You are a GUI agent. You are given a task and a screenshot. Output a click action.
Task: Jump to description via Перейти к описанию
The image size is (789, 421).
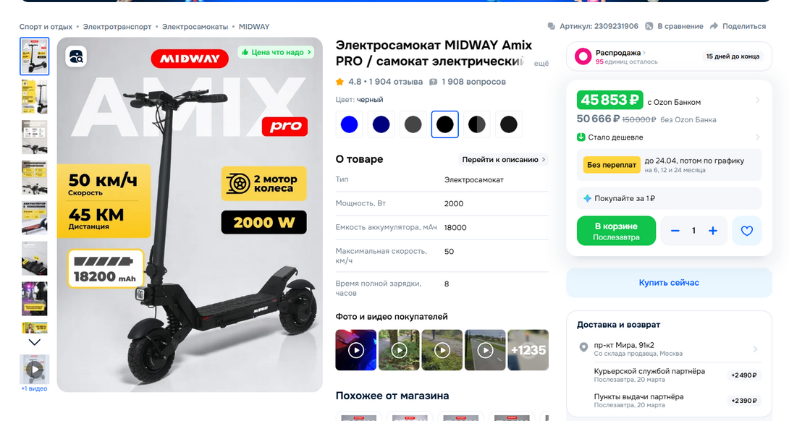504,159
